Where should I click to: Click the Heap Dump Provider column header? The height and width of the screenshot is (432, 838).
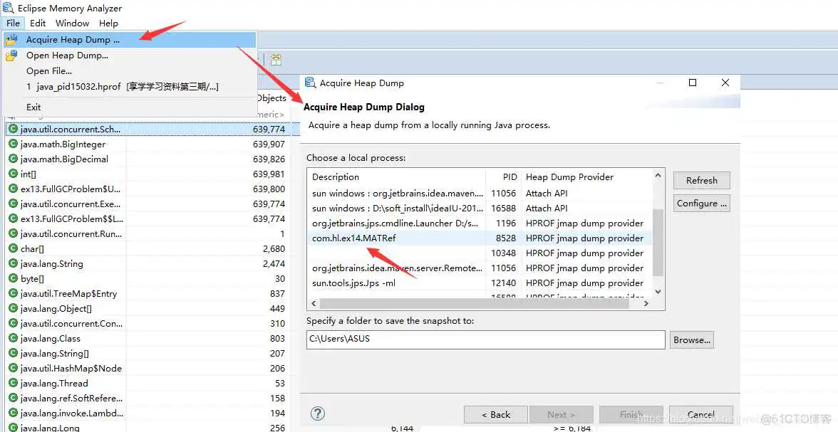(x=587, y=177)
